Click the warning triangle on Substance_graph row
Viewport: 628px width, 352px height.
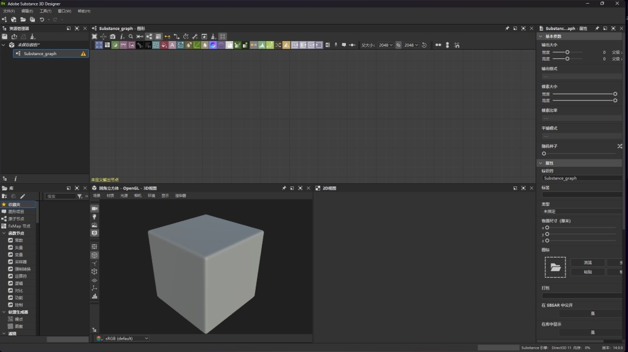[x=83, y=54]
